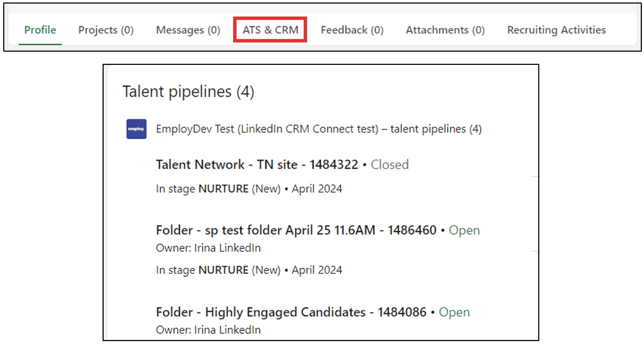Screen dimensions: 644x345
Task: Click the Closed status label
Action: pos(390,165)
